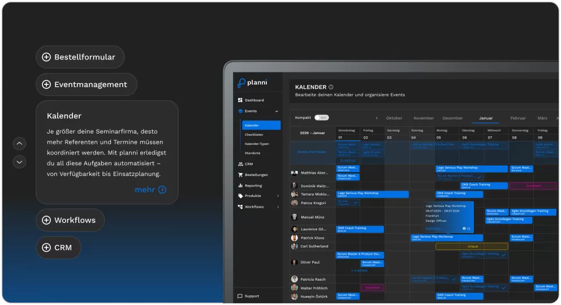561x305 pixels.
Task: Click the circled arrow icon next to mehr
Action: coord(162,190)
